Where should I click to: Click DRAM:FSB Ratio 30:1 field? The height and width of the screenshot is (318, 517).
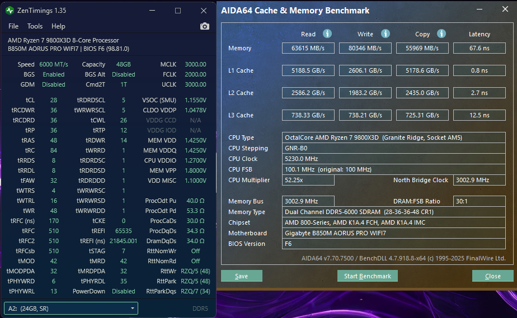coord(479,201)
